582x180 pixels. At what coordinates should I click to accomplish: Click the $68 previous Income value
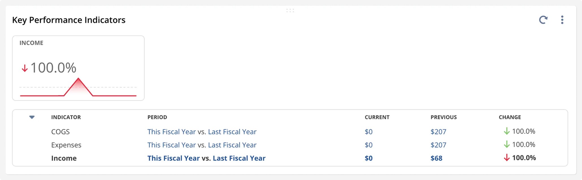coord(436,158)
